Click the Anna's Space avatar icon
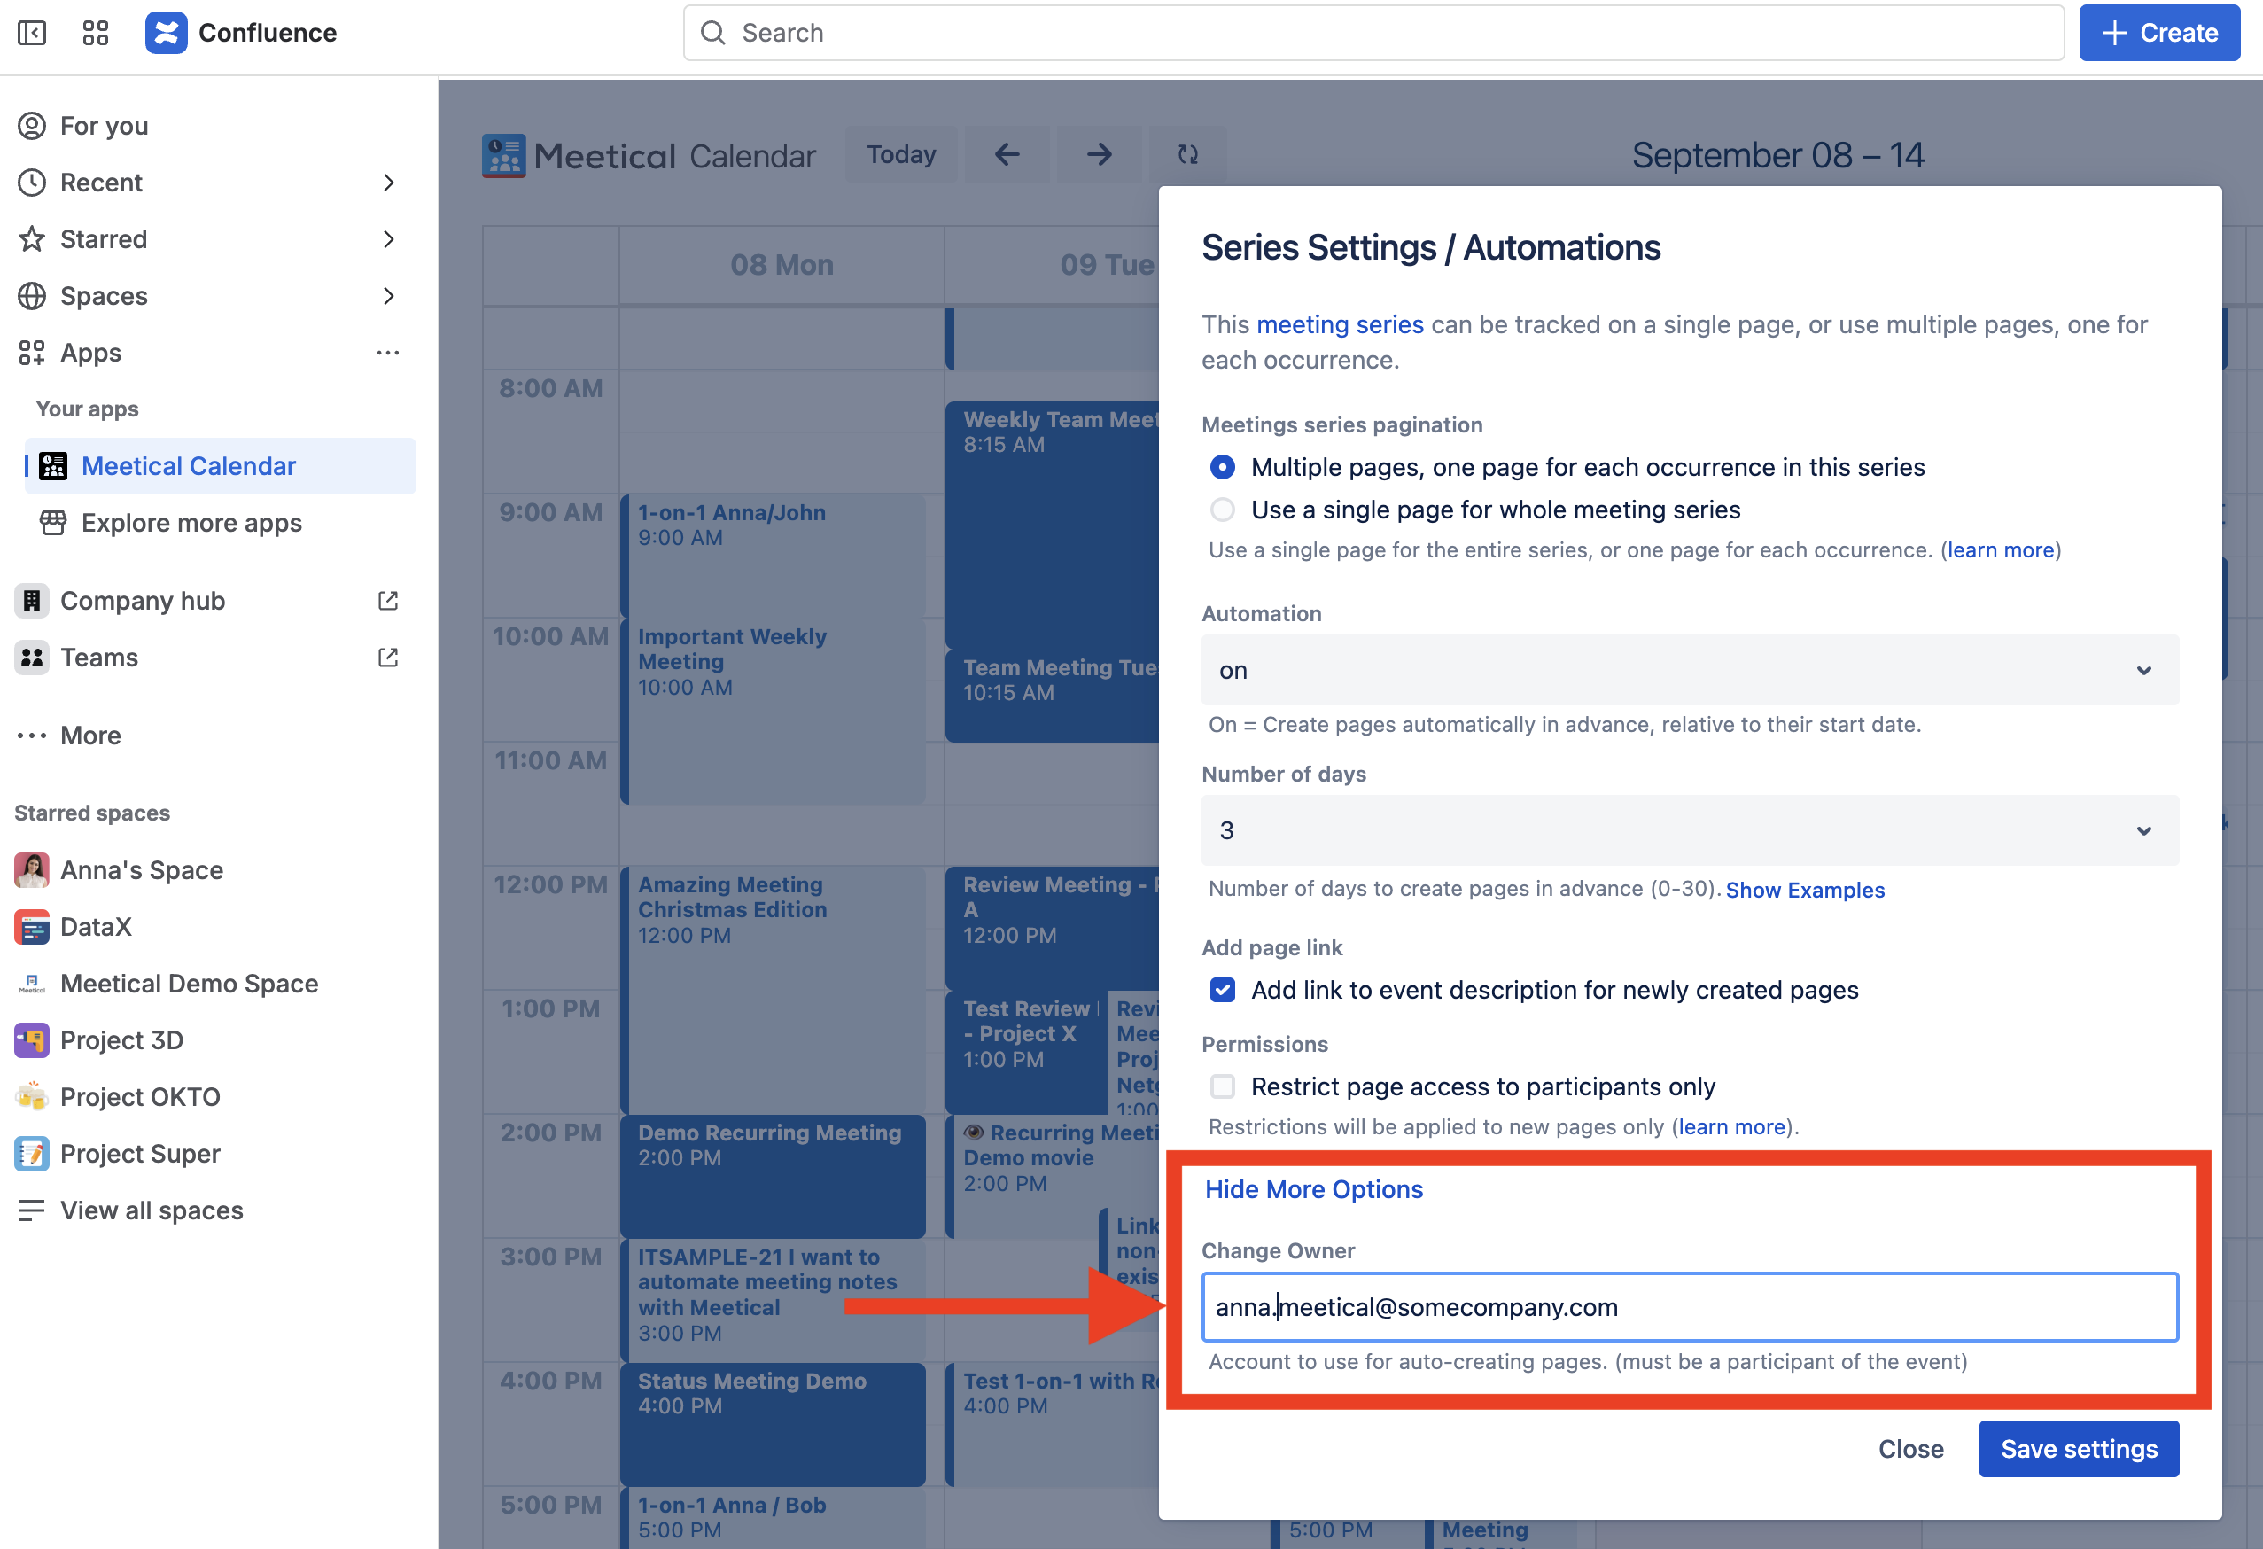 click(31, 870)
